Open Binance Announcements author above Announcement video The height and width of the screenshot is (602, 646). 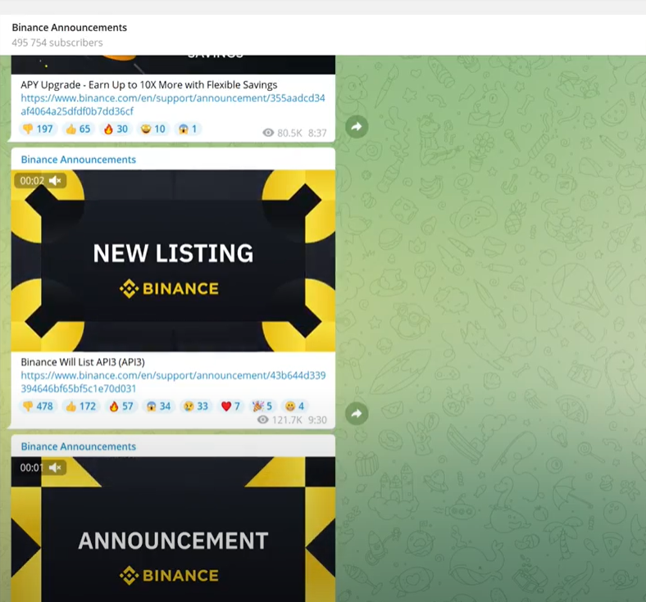(x=78, y=447)
